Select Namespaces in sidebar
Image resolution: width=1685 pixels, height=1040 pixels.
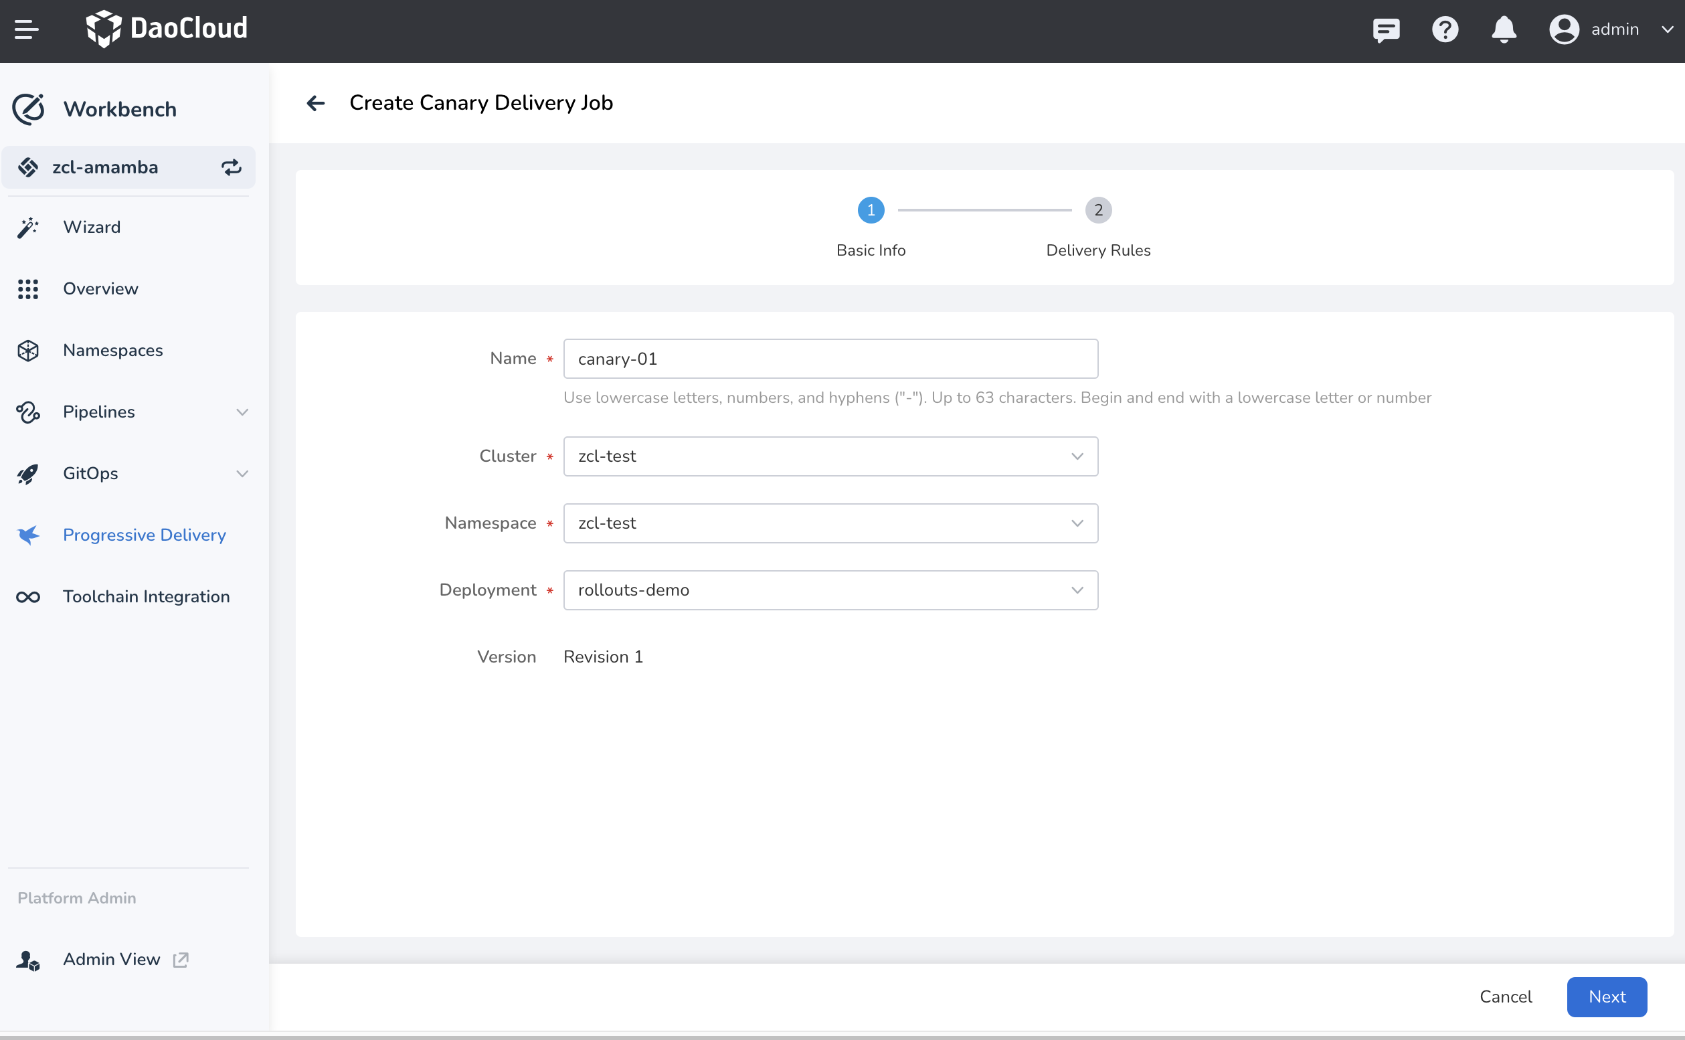[x=113, y=350]
